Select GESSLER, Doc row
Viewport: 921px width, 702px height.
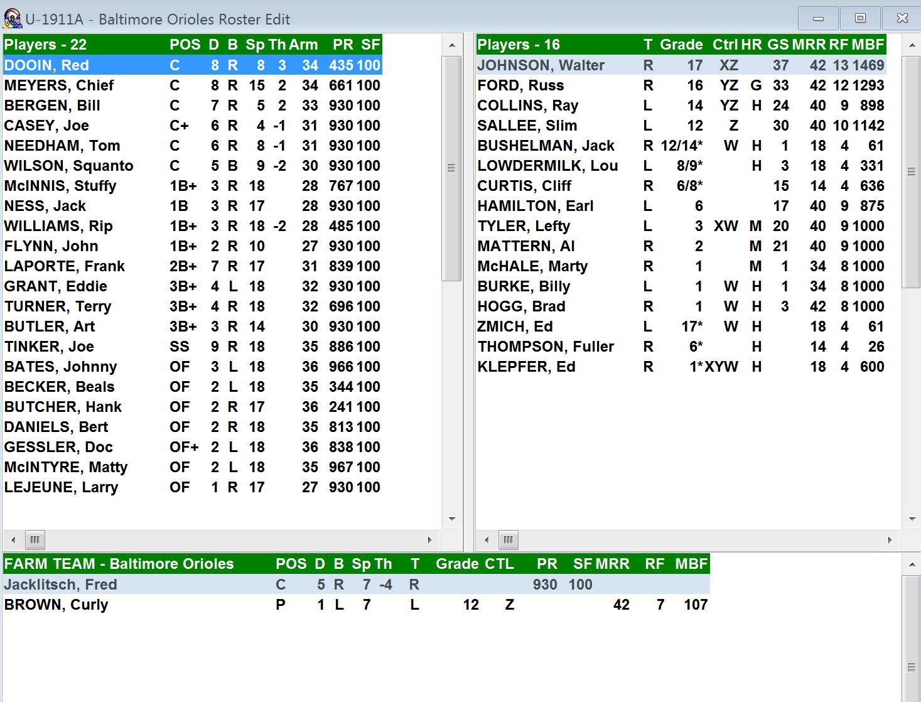[x=192, y=447]
